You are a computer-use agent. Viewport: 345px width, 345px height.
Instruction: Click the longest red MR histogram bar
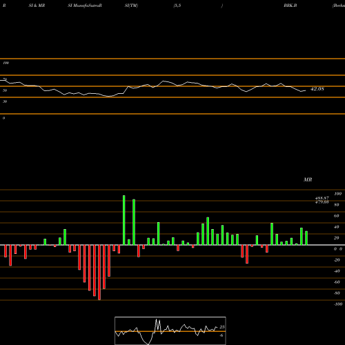pyautogui.click(x=99, y=273)
